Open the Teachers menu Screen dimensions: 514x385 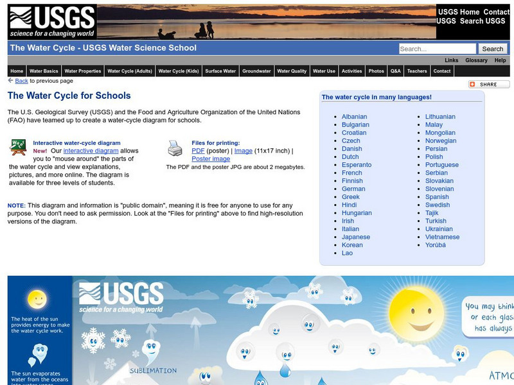click(417, 71)
